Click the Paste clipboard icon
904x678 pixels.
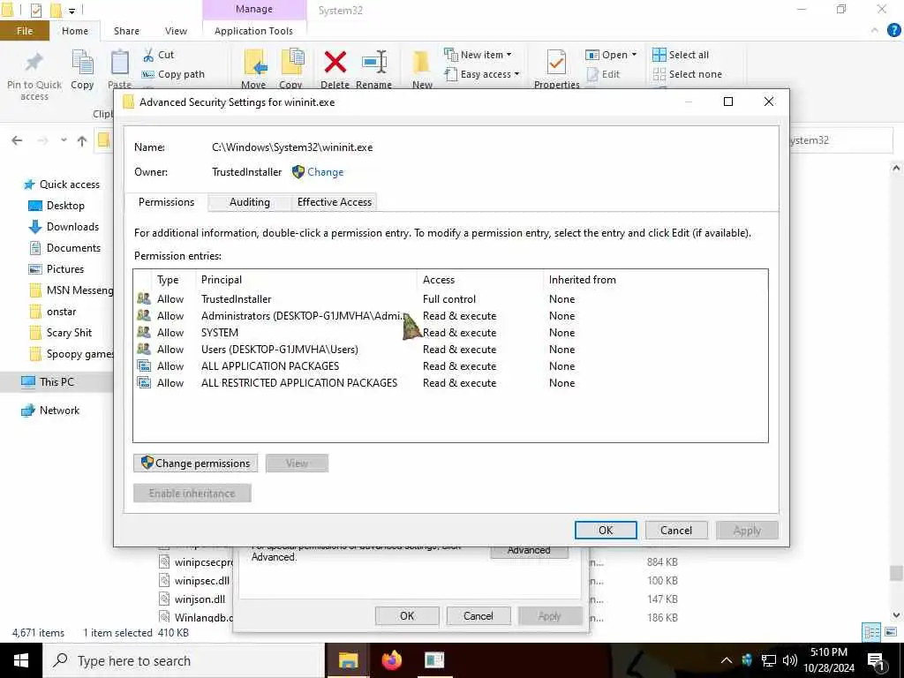(x=120, y=63)
